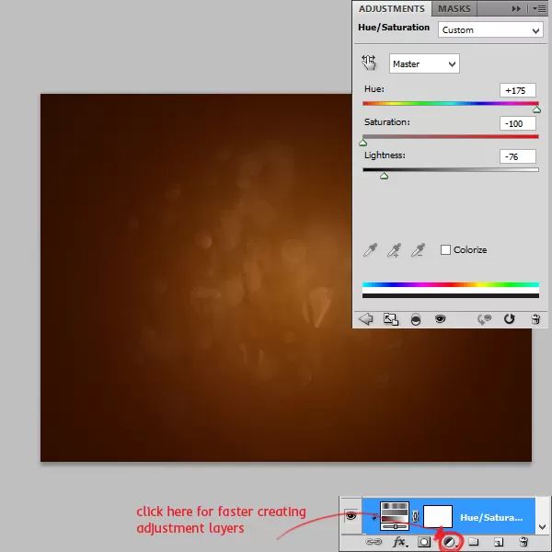Pick the first eyedropper tool
Viewport: 552px width, 552px height.
click(x=371, y=250)
